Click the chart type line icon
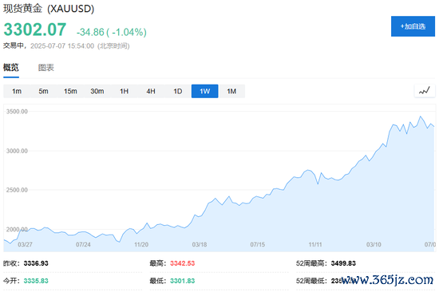This screenshot has width=439, height=292. click(x=425, y=91)
